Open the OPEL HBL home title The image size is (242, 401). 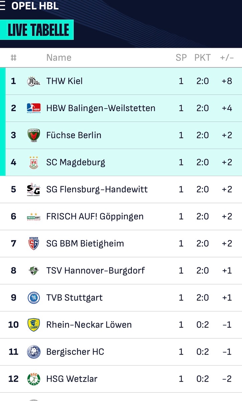[x=35, y=6]
